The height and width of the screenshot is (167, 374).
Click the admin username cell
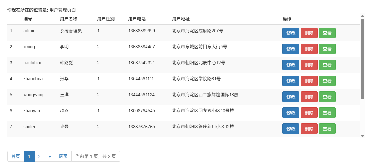29,31
